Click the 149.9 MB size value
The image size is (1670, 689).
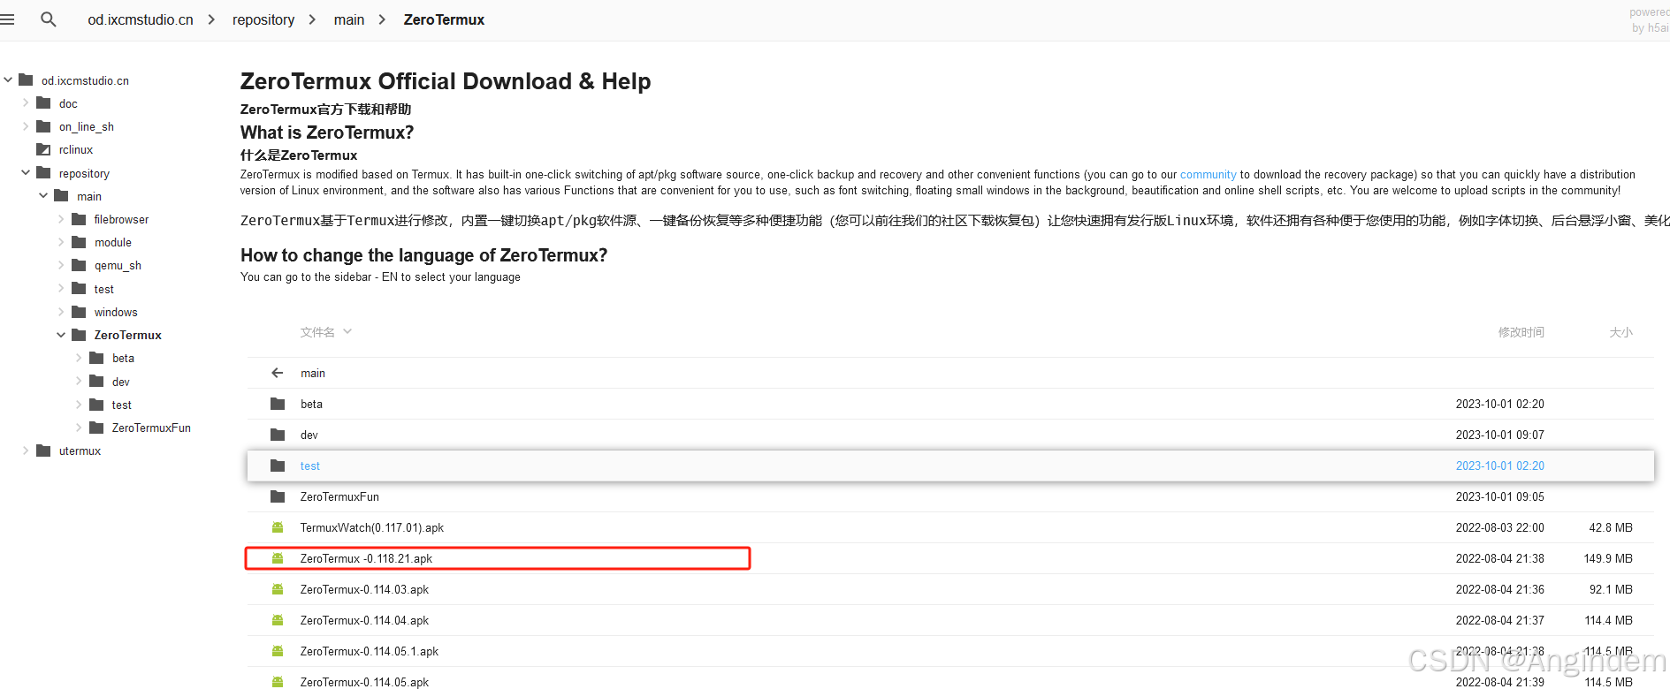(1608, 558)
